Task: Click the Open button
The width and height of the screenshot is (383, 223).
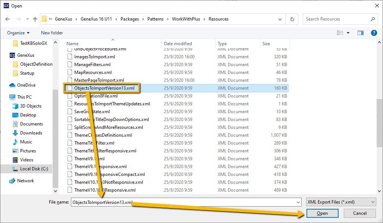Action: [323, 213]
